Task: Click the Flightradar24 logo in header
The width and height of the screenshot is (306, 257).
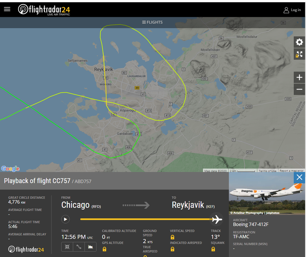Action: coord(44,10)
